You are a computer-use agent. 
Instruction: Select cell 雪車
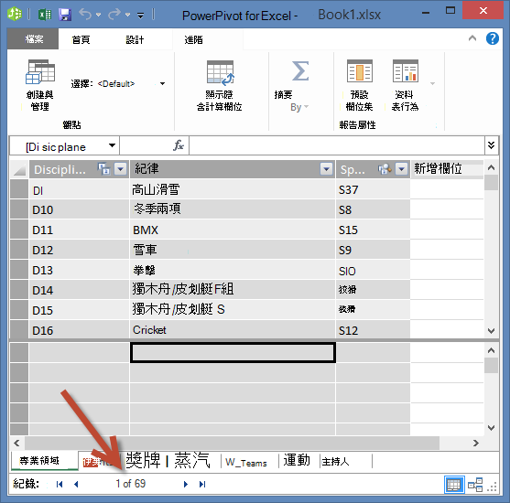[x=233, y=250]
